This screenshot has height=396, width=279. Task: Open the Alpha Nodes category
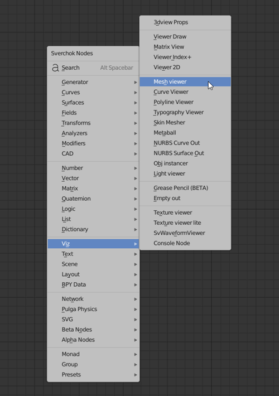click(x=93, y=340)
